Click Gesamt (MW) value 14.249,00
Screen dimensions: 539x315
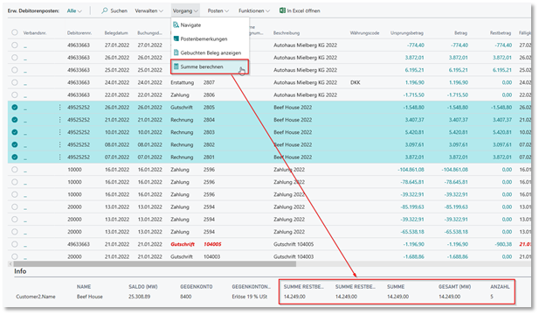(449, 297)
